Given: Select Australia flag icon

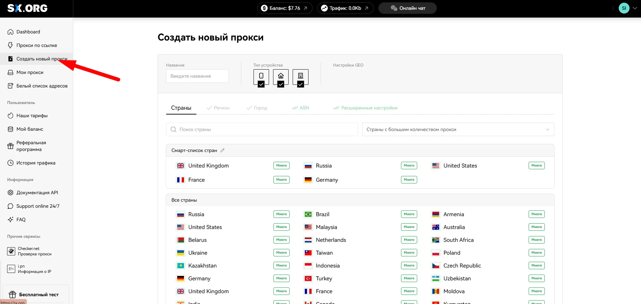Looking at the screenshot, I should click(436, 227).
